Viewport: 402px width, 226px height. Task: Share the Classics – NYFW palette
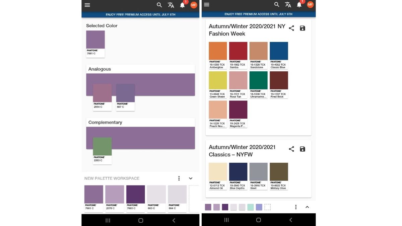[x=291, y=149]
